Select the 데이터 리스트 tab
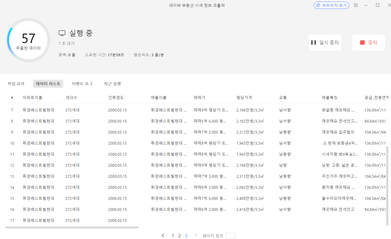This screenshot has height=239, width=391. click(48, 84)
